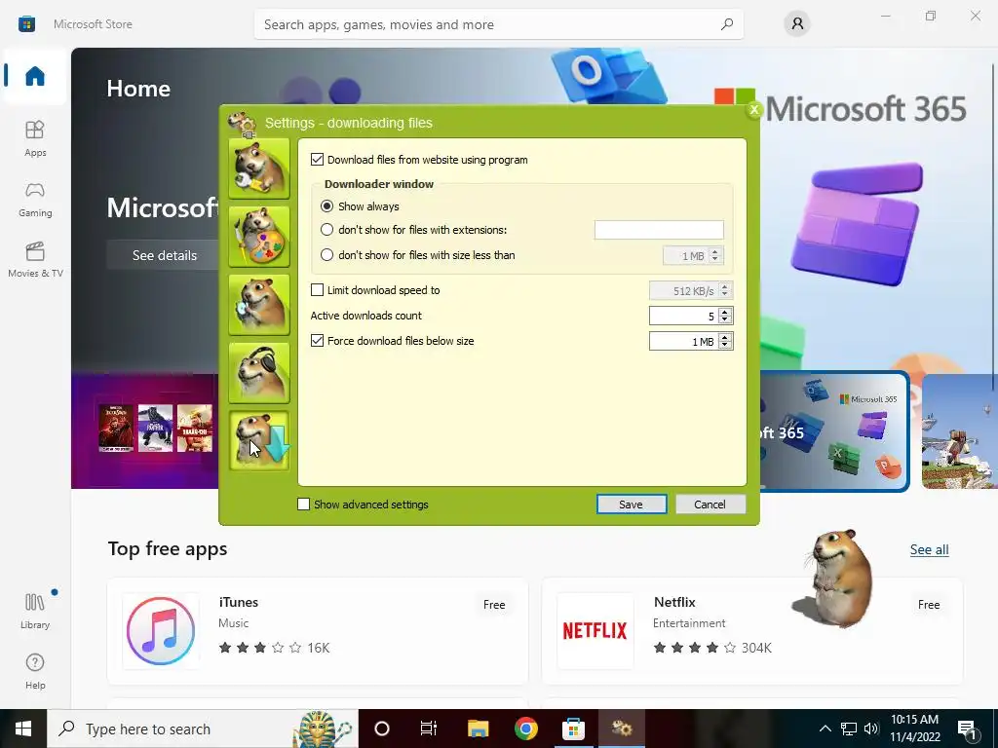Open the hamster with wrench settings tab
This screenshot has width=998, height=748.
[x=259, y=168]
